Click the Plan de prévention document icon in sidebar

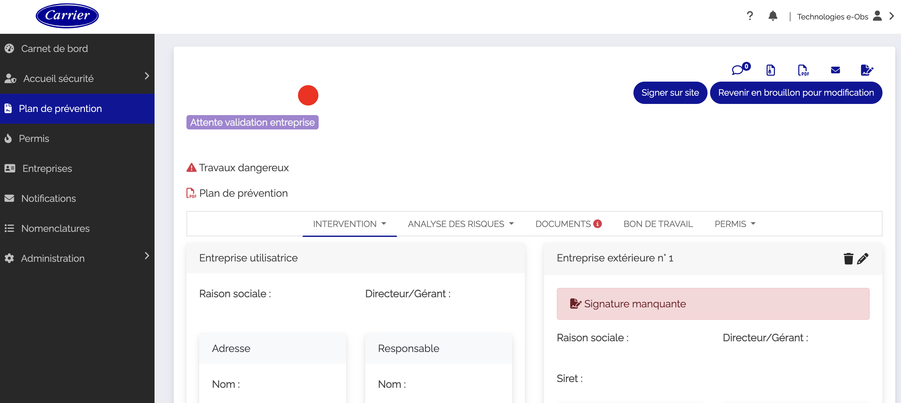[x=8, y=109]
